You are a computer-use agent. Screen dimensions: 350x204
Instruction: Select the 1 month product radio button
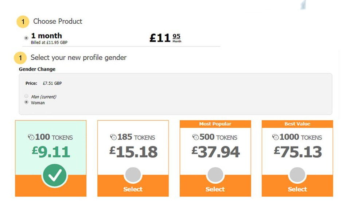pyautogui.click(x=26, y=38)
